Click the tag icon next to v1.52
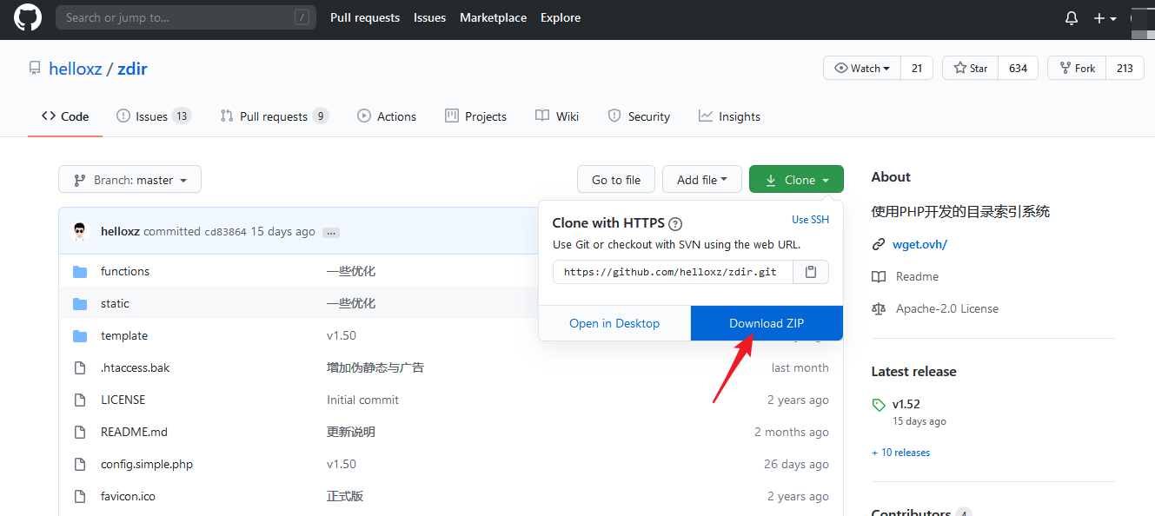This screenshot has width=1155, height=516. coord(878,404)
